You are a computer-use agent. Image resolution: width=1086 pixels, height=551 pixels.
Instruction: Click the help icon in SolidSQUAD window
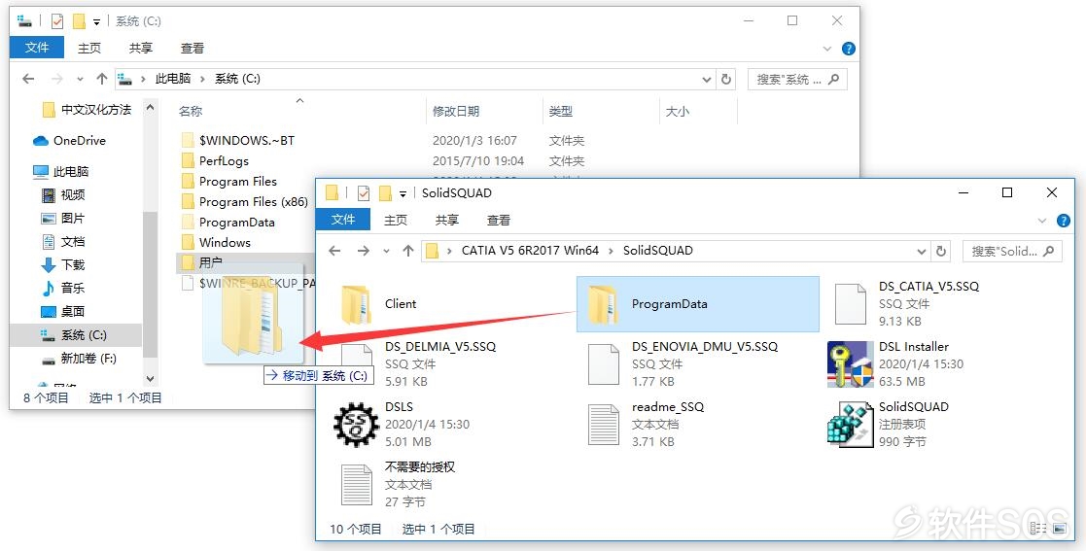[x=1063, y=221]
